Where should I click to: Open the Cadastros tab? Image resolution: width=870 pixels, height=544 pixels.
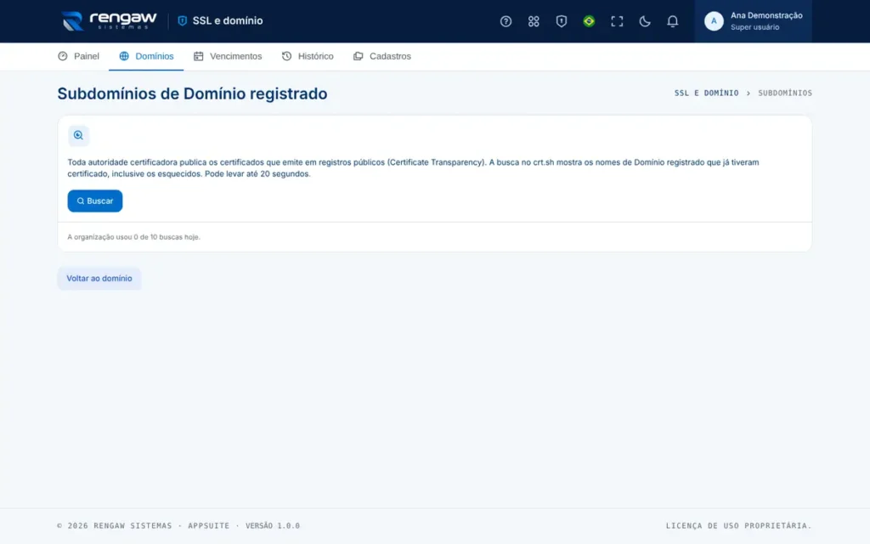coord(381,56)
